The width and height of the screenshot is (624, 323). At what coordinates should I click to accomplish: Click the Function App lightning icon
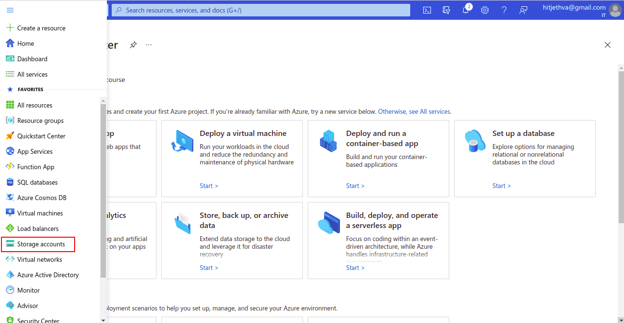[10, 167]
